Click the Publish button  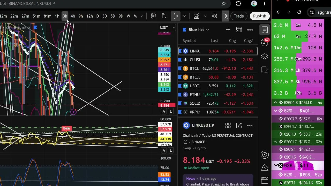[x=260, y=16]
